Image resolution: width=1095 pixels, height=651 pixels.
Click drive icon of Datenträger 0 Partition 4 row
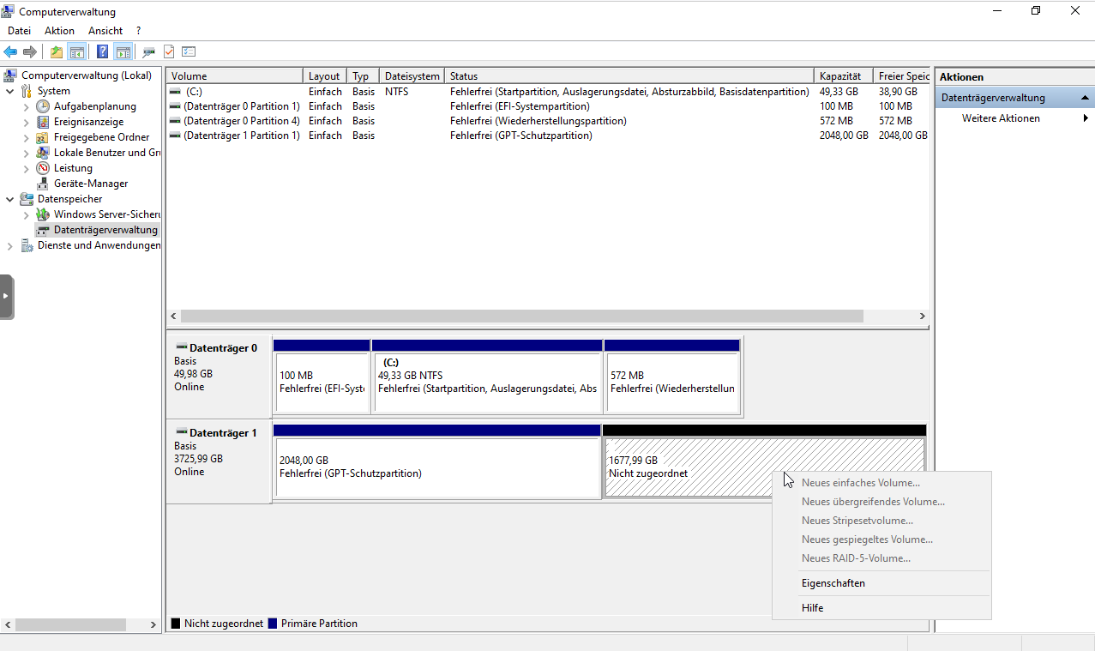coord(175,121)
